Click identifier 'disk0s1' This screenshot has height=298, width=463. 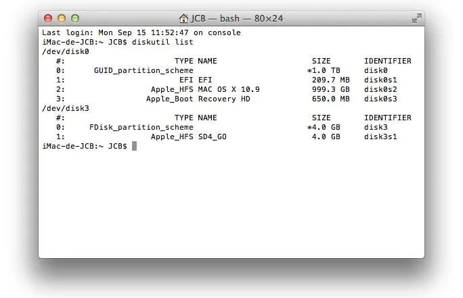(380, 80)
